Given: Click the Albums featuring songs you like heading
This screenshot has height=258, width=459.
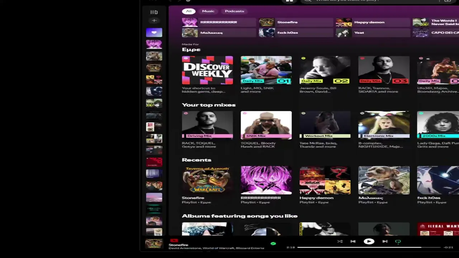Looking at the screenshot, I should click(x=240, y=216).
